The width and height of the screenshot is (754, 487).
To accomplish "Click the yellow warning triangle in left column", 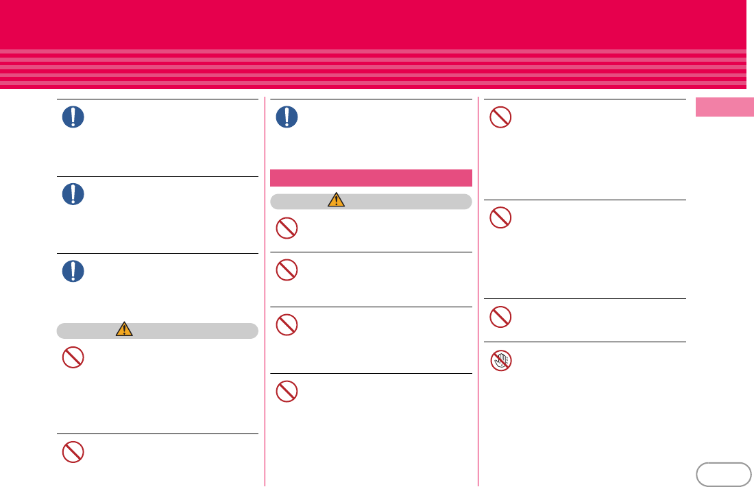I will tap(124, 329).
